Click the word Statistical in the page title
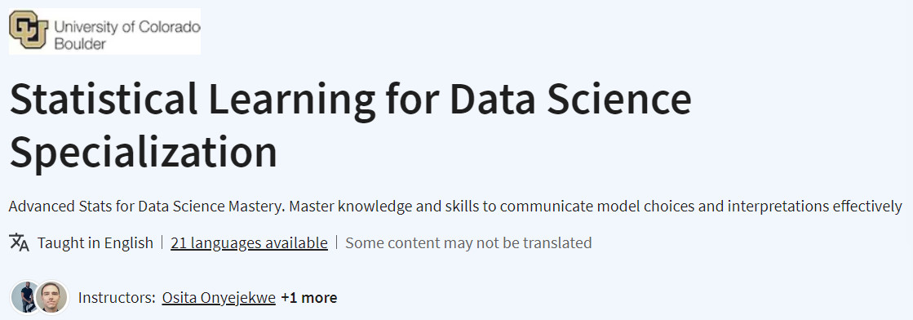The width and height of the screenshot is (913, 320). tap(104, 99)
